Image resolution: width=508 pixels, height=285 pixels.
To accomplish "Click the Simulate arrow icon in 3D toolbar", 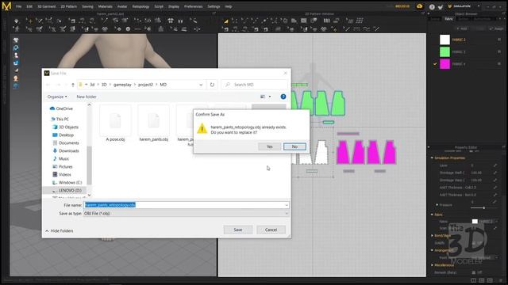I will coord(16,21).
